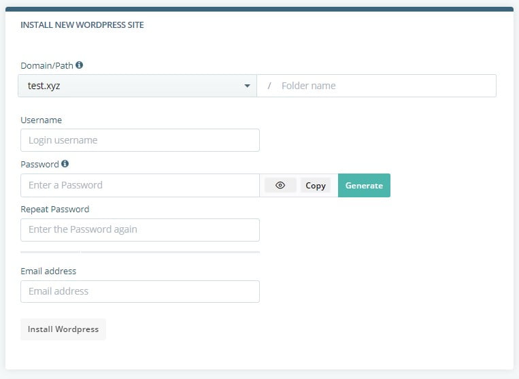Open the test.xyz domain dropdown
Screen dimensions: 519x379
pyautogui.click(x=137, y=86)
